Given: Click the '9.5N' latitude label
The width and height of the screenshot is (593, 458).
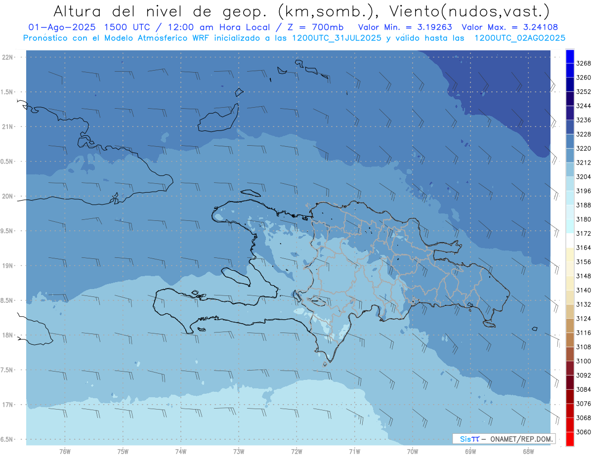Looking at the screenshot, I should [x=7, y=231].
